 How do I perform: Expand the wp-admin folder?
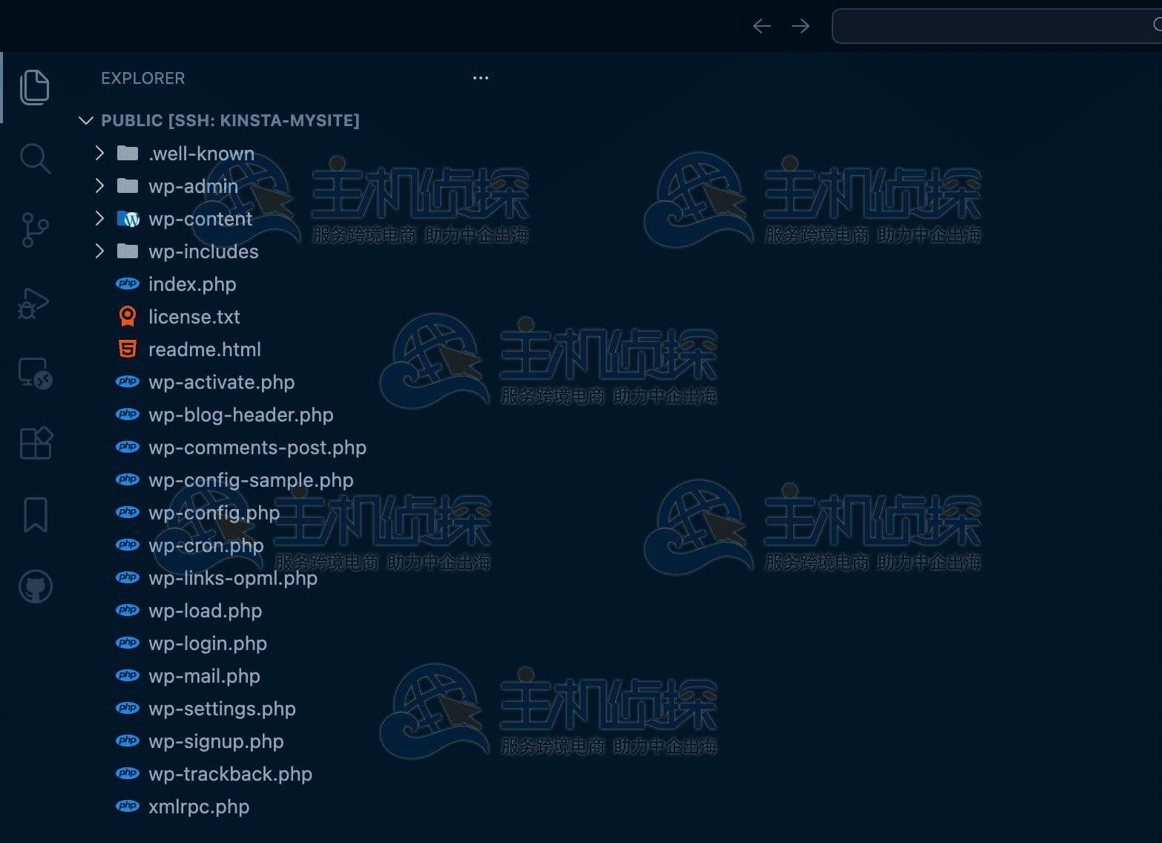click(193, 186)
